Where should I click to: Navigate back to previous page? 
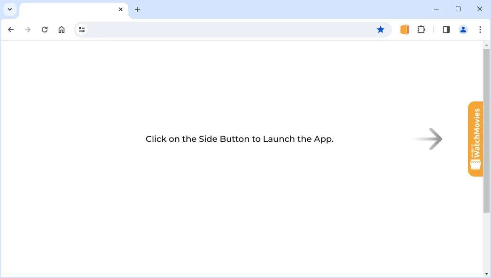[11, 30]
